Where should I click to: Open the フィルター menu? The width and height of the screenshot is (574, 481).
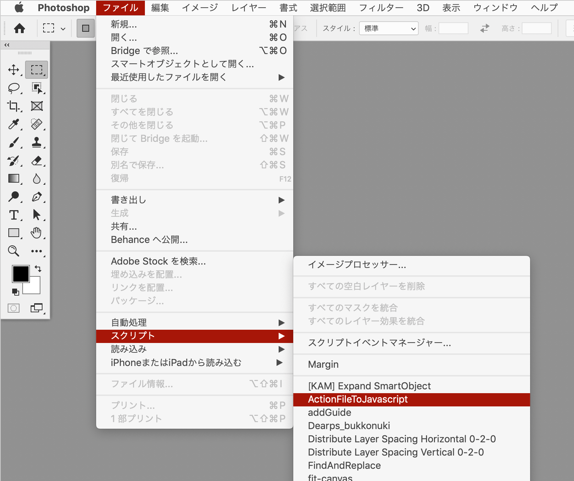pos(381,8)
